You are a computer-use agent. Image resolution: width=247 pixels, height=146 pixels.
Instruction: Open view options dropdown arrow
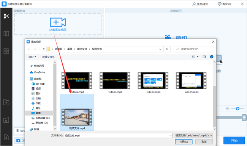(x=198, y=57)
